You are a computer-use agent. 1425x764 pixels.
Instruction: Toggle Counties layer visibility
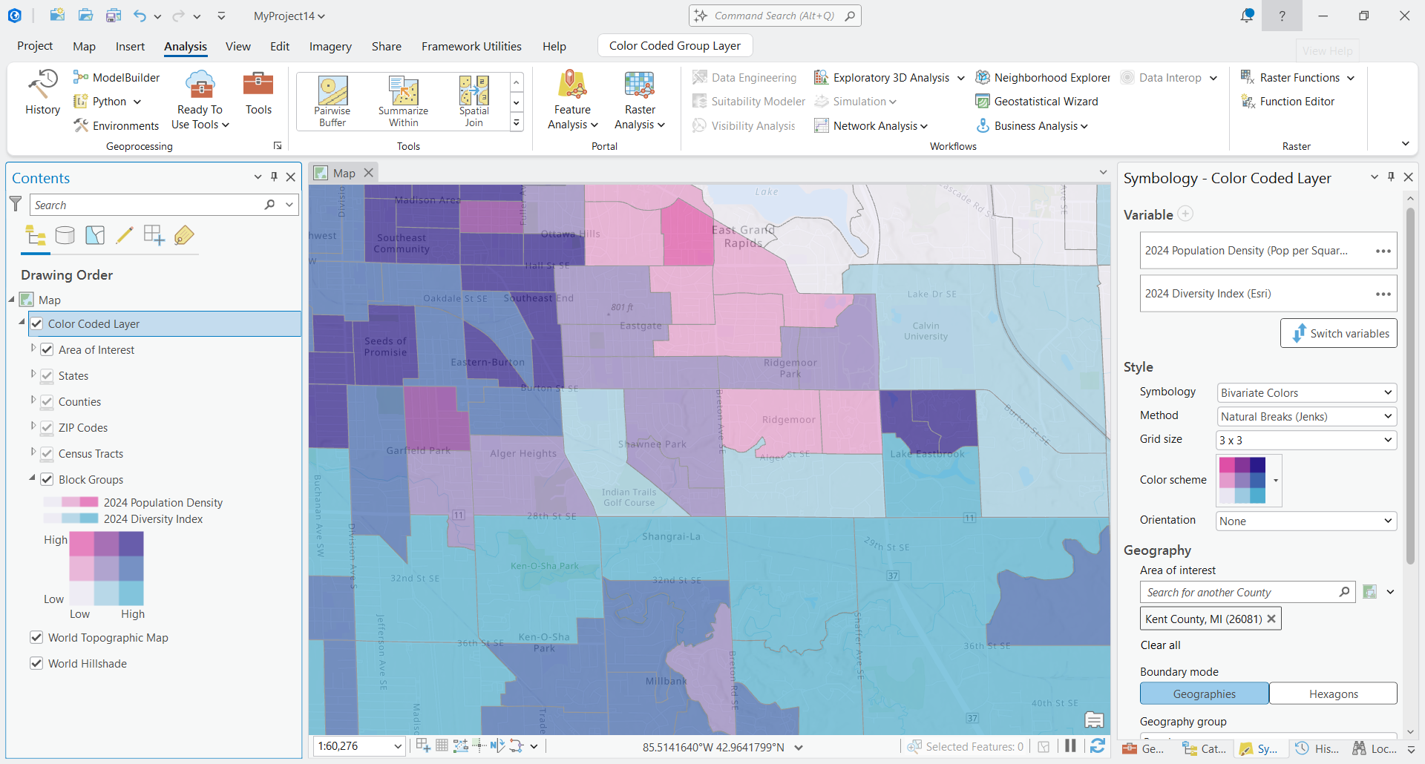coord(47,401)
